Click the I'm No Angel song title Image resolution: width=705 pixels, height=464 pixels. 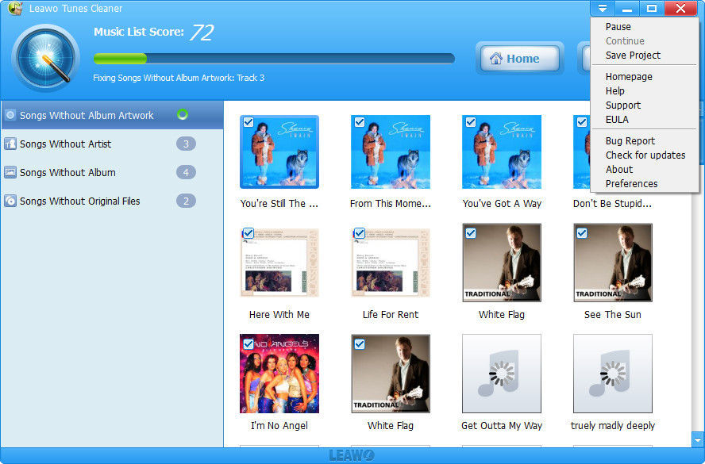(279, 425)
